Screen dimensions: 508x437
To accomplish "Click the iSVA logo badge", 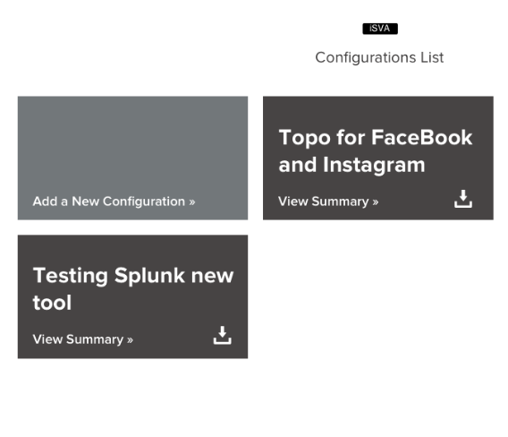I will [380, 29].
